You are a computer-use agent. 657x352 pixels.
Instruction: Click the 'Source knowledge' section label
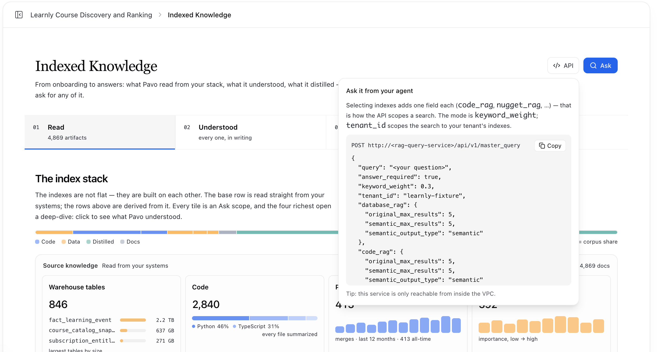point(70,266)
